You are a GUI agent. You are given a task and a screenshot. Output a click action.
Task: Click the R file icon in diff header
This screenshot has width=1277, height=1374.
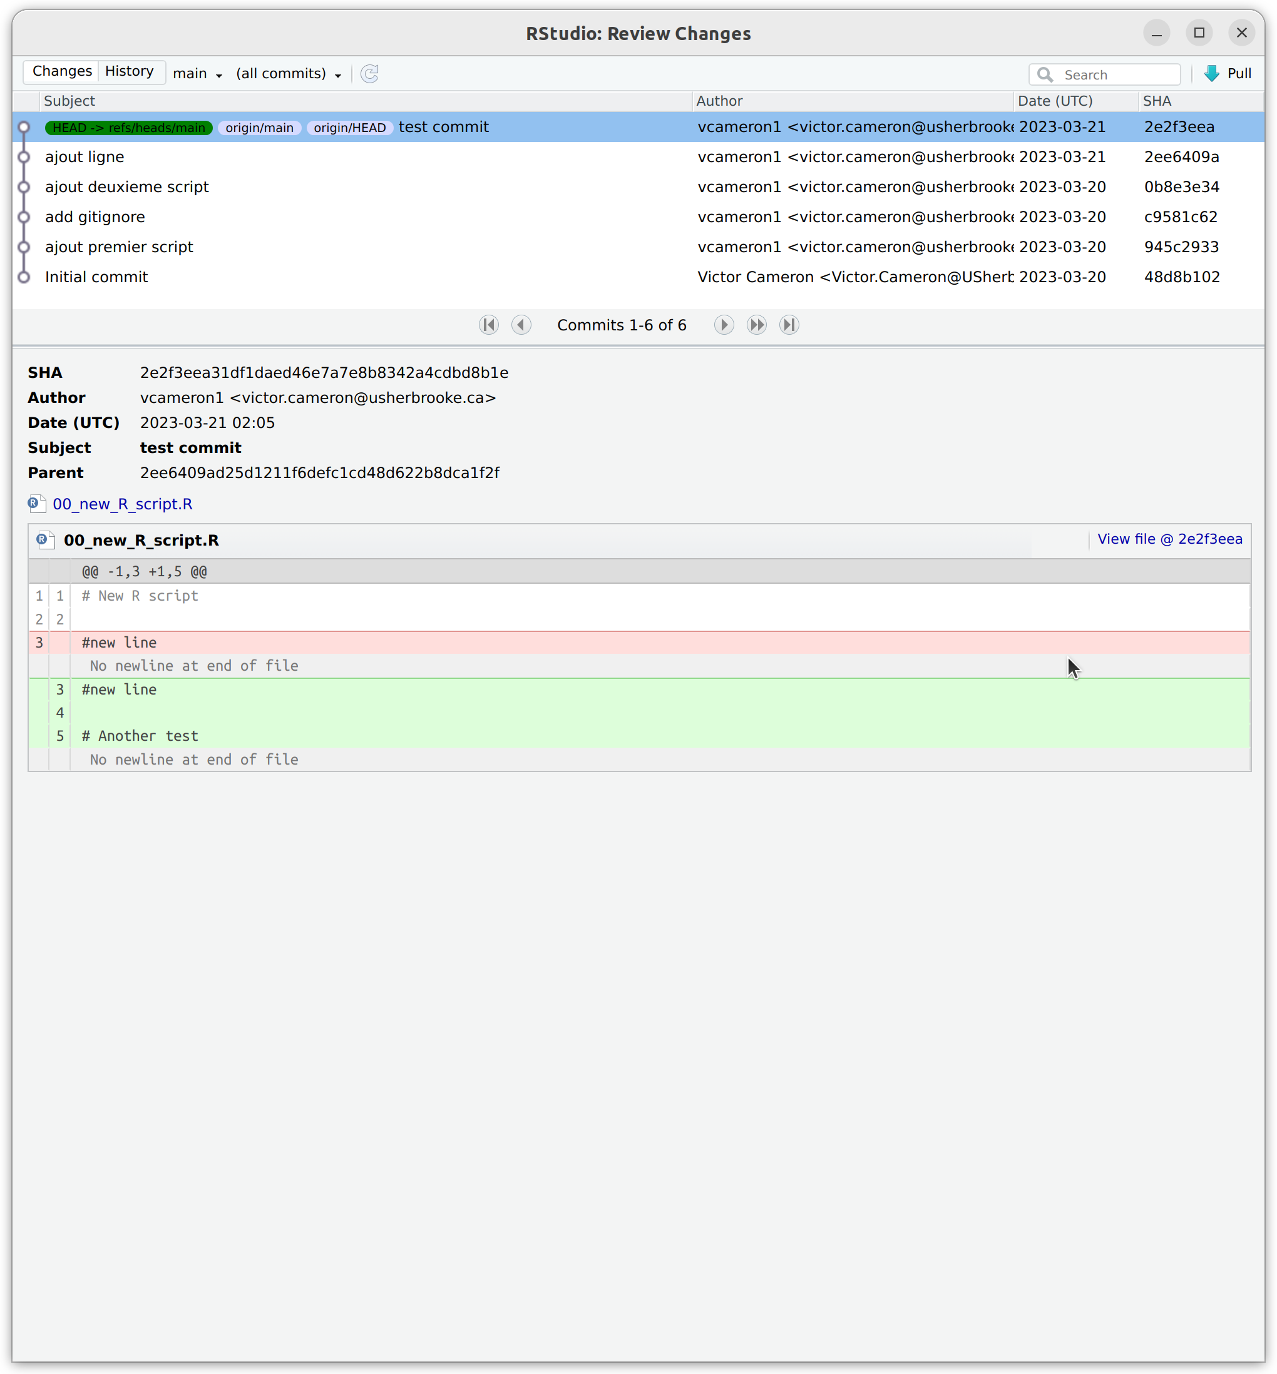point(46,540)
